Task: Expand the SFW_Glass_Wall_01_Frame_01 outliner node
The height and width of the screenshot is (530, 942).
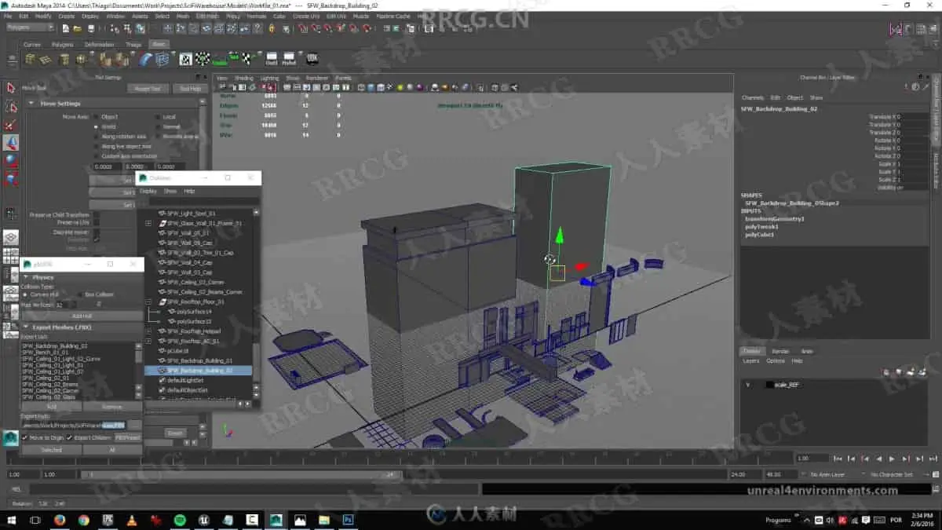Action: point(148,223)
